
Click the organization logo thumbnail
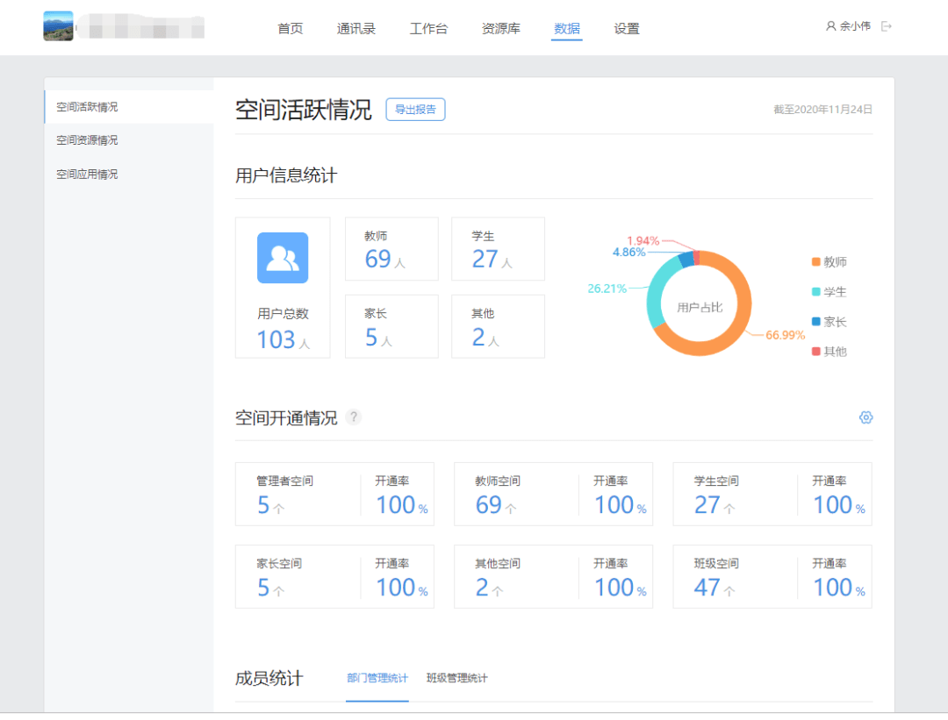pyautogui.click(x=58, y=26)
